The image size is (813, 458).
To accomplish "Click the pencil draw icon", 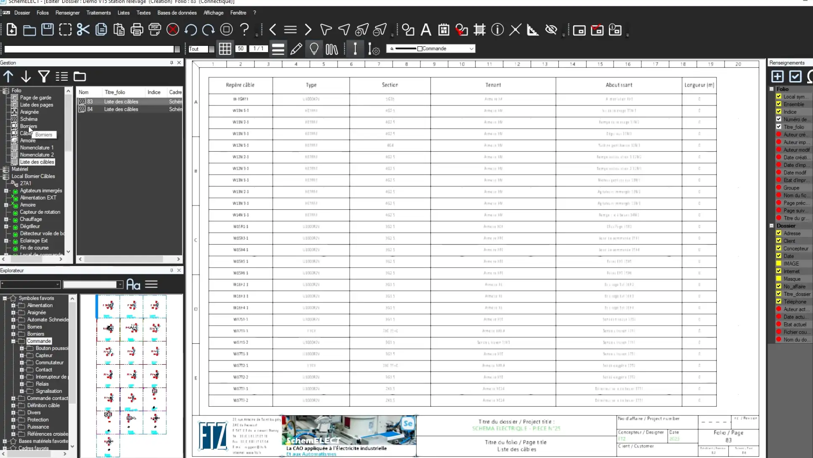I will click(296, 49).
